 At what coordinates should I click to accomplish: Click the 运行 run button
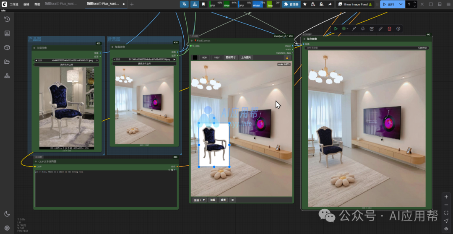point(388,4)
